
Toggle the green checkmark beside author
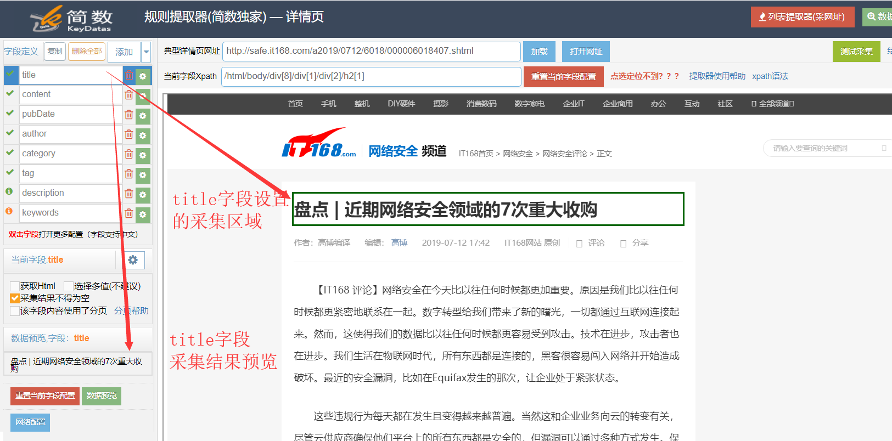[x=10, y=133]
